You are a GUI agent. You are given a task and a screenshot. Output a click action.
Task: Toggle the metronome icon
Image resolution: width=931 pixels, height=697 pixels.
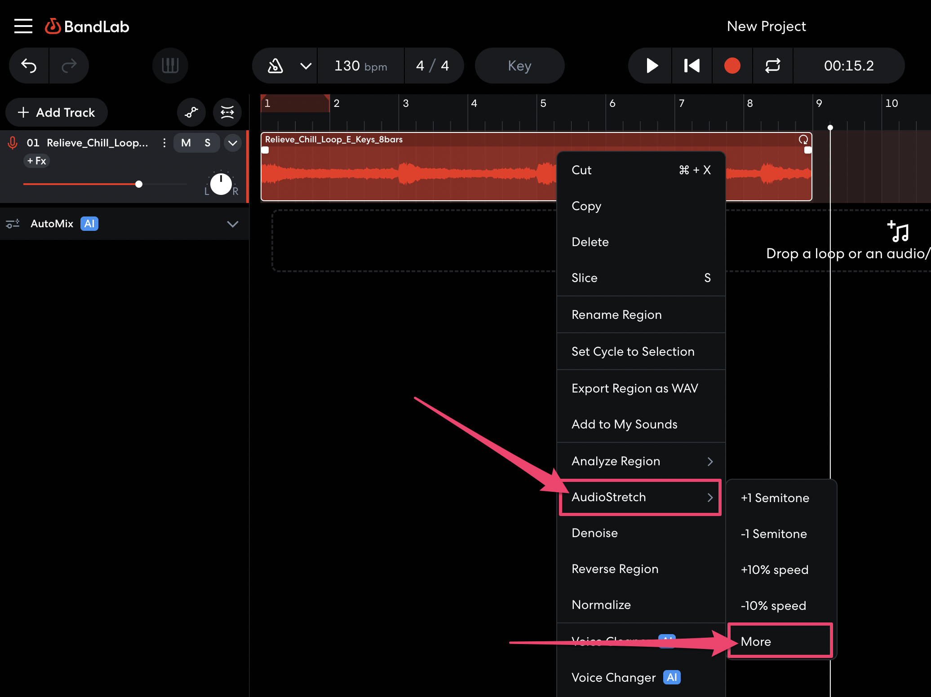(x=275, y=66)
